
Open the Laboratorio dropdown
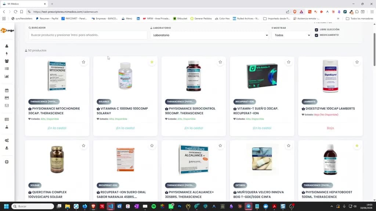click(x=209, y=35)
